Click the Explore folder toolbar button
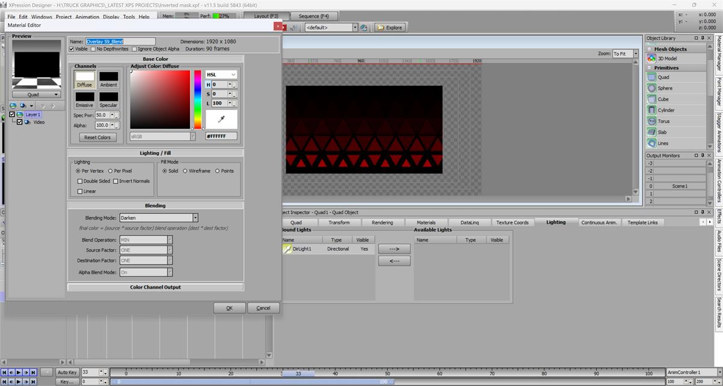Image resolution: width=723 pixels, height=386 pixels. click(389, 28)
